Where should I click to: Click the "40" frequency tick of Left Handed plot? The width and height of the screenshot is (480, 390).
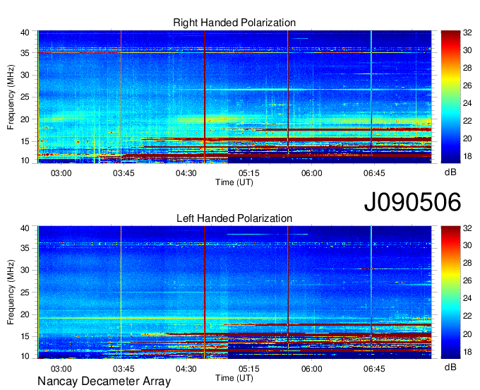(x=25, y=228)
